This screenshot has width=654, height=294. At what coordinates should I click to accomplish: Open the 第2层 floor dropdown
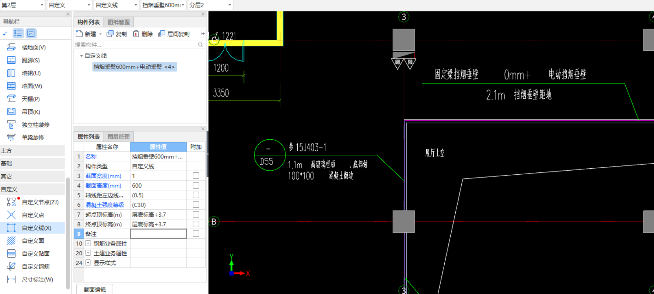[22, 5]
